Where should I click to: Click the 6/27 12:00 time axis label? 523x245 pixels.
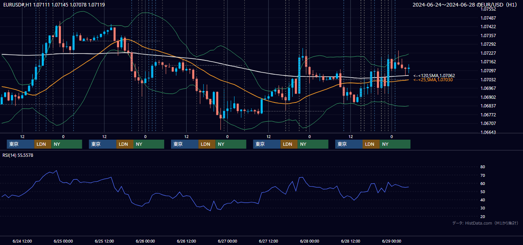pyautogui.click(x=268, y=241)
